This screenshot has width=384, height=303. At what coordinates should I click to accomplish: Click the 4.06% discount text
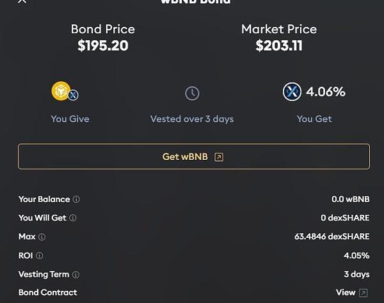[x=326, y=91]
